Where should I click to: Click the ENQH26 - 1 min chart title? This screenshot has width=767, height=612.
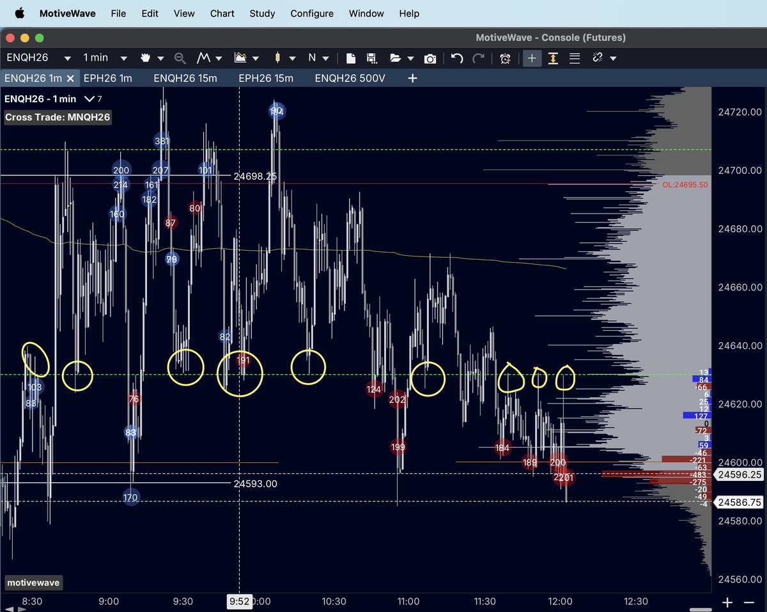40,99
